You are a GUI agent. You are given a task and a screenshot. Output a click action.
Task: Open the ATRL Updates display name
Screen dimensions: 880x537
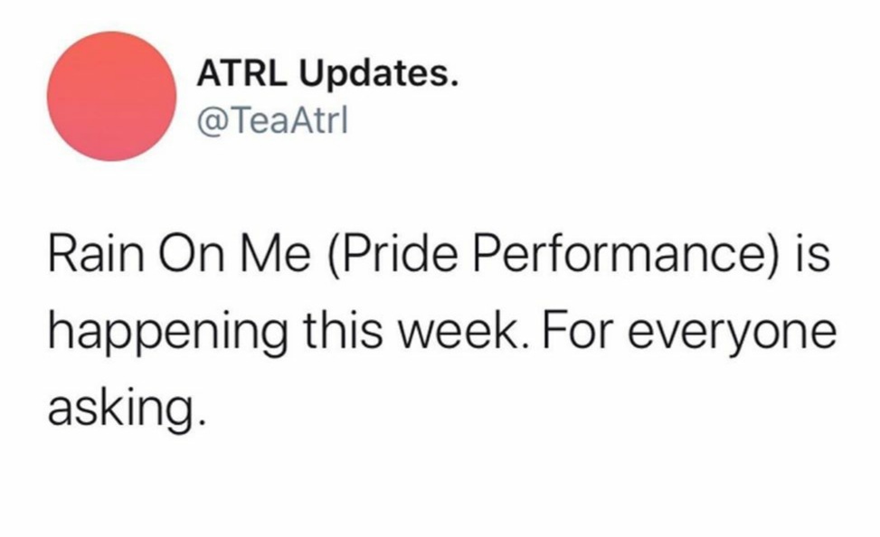(x=327, y=74)
